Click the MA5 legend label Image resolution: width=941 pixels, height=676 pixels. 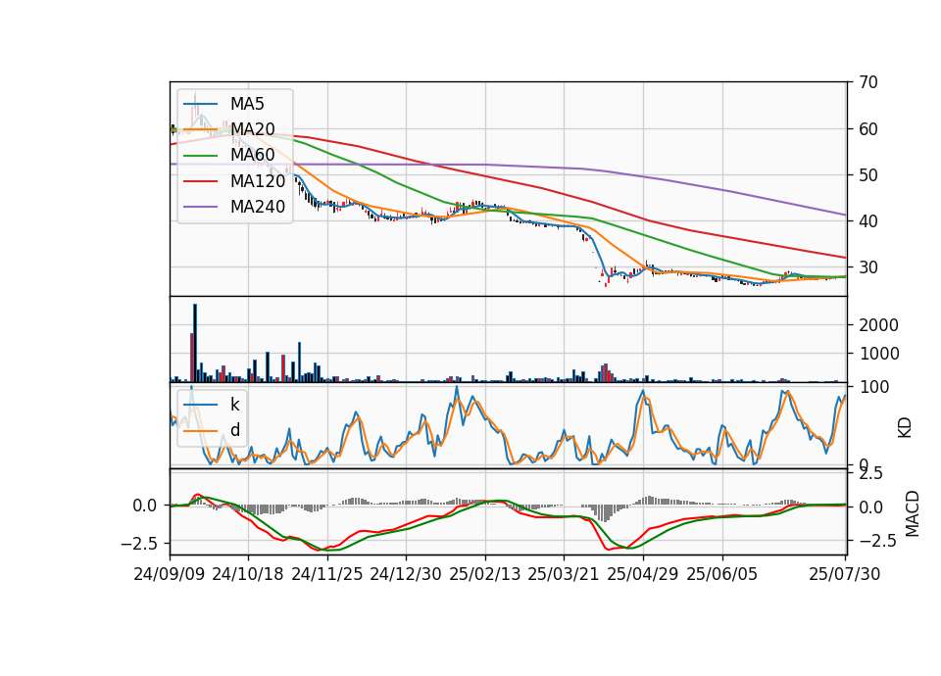[247, 104]
